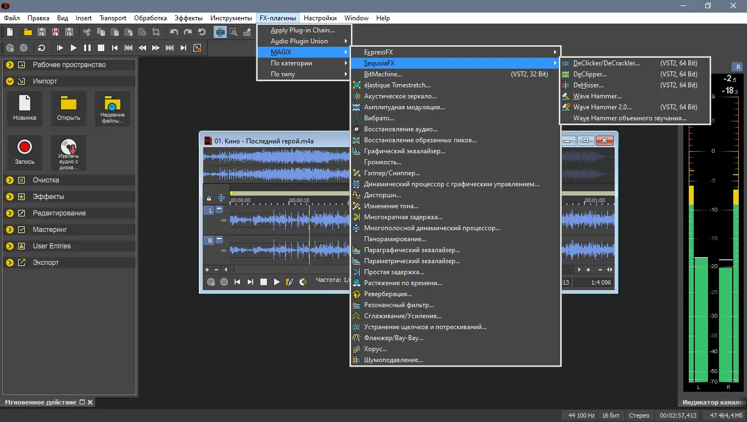Click the yellow Open folder toolbar icon
The height and width of the screenshot is (422, 747).
coord(27,32)
